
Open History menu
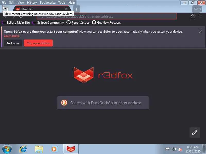[32, 3]
